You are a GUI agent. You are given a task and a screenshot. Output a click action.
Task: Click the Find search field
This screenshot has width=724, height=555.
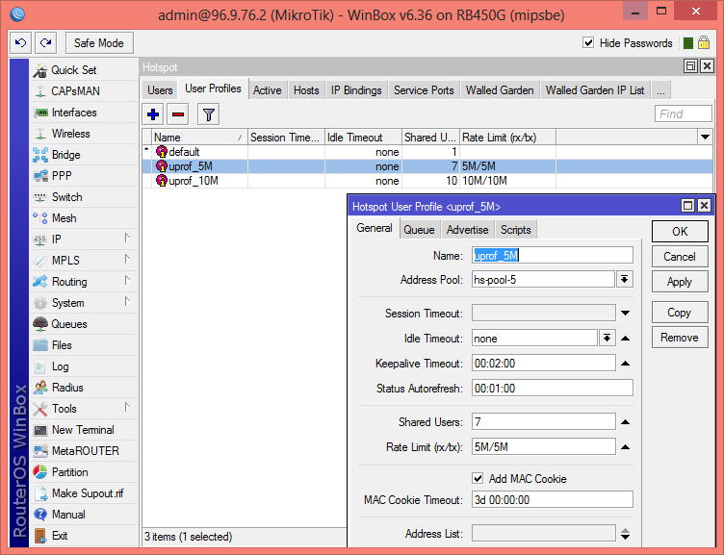click(x=683, y=114)
